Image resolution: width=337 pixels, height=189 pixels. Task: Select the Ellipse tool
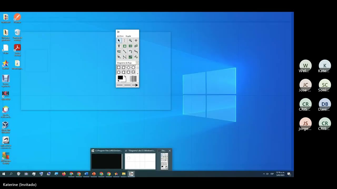[x=130, y=46]
